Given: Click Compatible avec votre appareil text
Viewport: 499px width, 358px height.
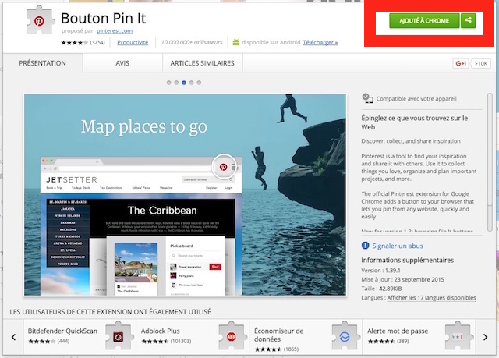Looking at the screenshot, I should [416, 98].
